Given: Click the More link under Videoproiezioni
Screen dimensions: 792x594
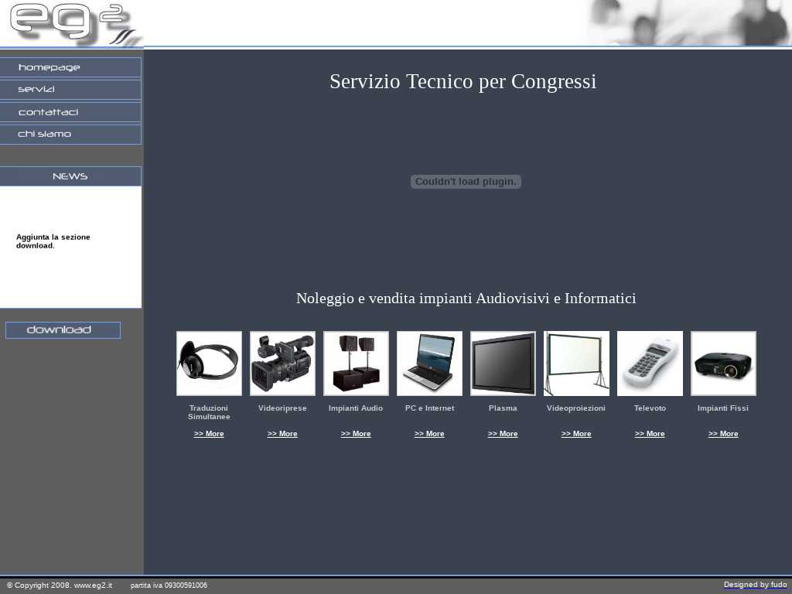Looking at the screenshot, I should tap(576, 434).
